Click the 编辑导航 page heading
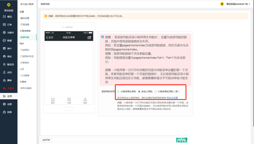Screen dimensions: 254x144 (x=45, y=4)
